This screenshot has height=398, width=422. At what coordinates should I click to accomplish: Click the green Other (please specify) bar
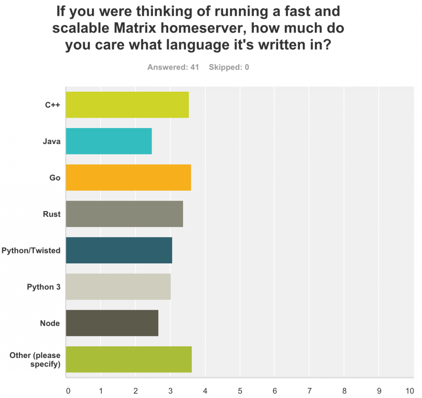click(129, 359)
